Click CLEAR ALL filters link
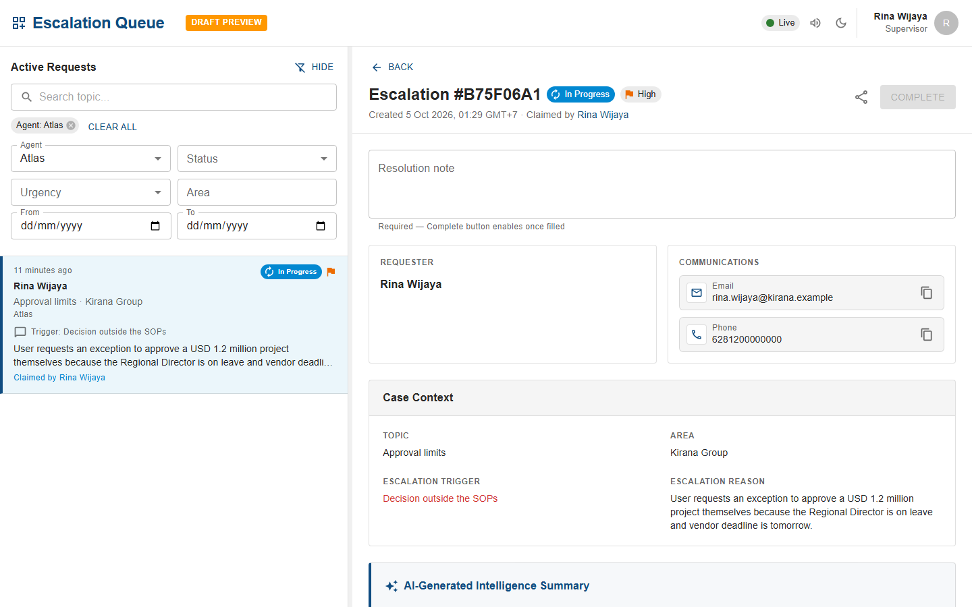The image size is (972, 607). (112, 127)
